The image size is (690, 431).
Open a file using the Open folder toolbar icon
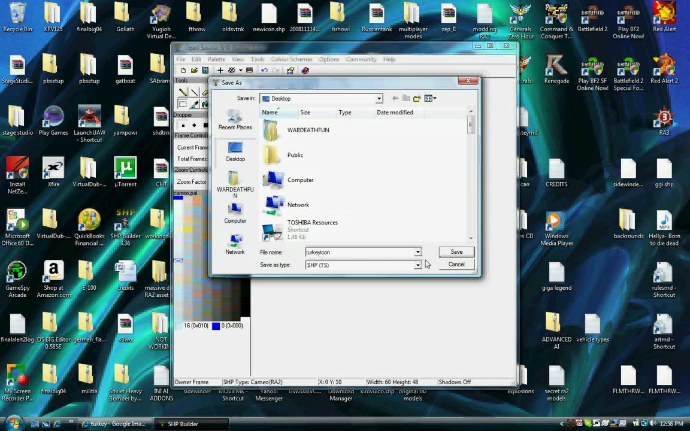[x=193, y=70]
